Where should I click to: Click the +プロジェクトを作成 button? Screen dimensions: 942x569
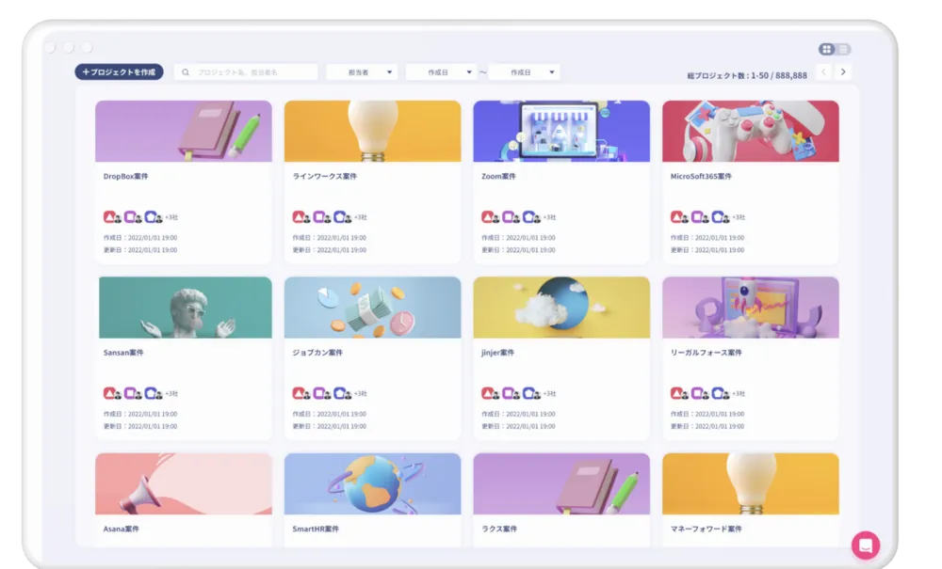[119, 72]
